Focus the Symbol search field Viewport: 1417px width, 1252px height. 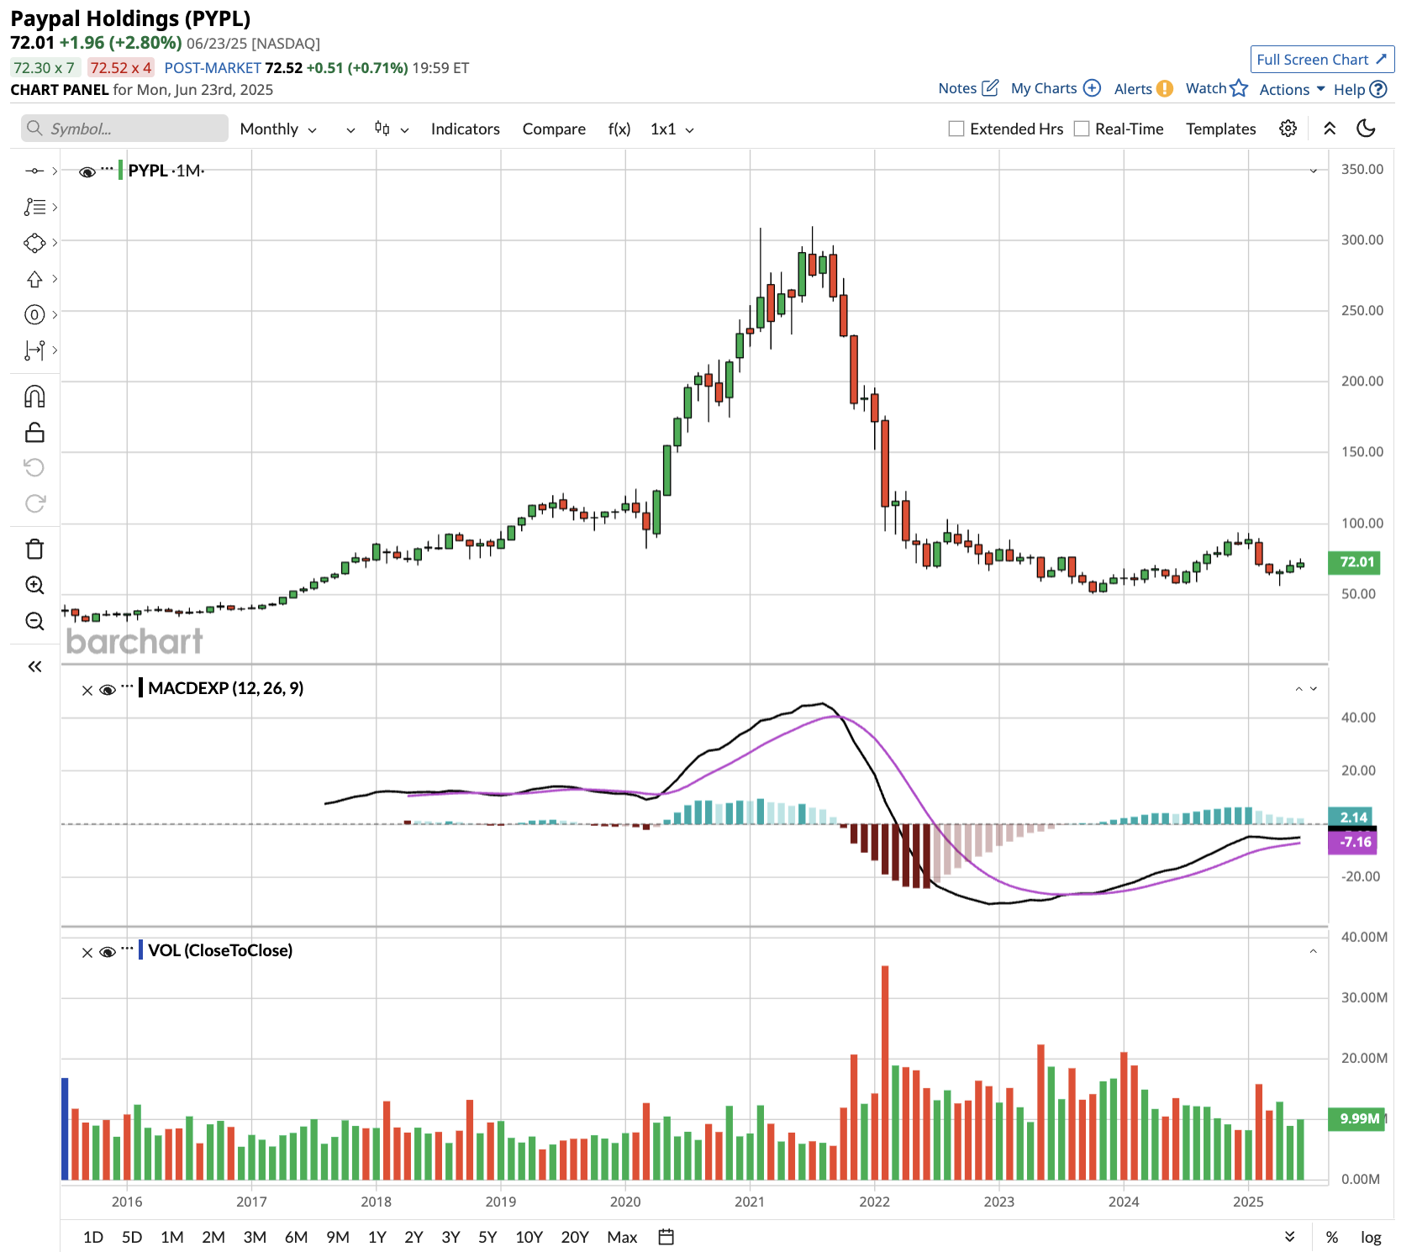[x=124, y=129]
